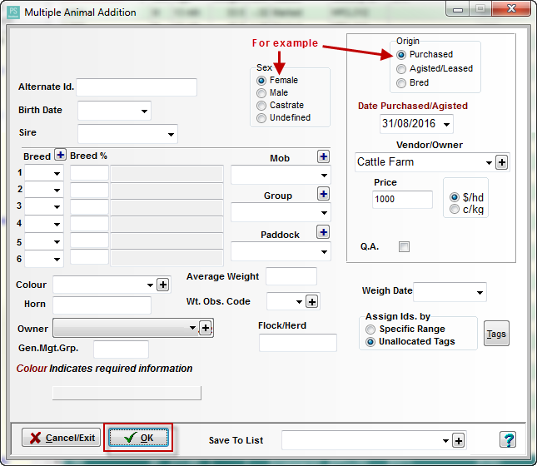Click the plus icon beside Group
This screenshot has width=537, height=466.
(323, 195)
